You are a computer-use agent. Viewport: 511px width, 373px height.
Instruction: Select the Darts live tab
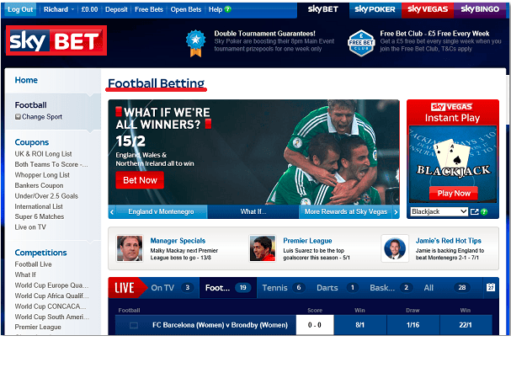point(337,288)
